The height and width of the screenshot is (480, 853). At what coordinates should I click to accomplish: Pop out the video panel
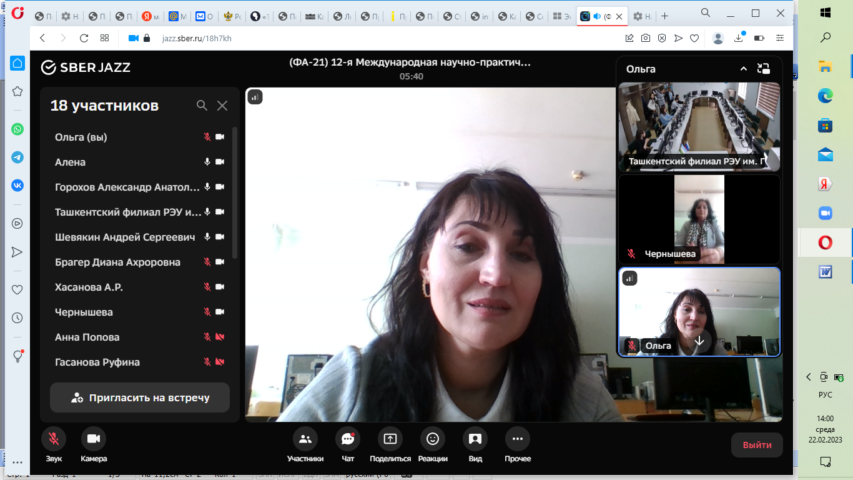tap(763, 69)
